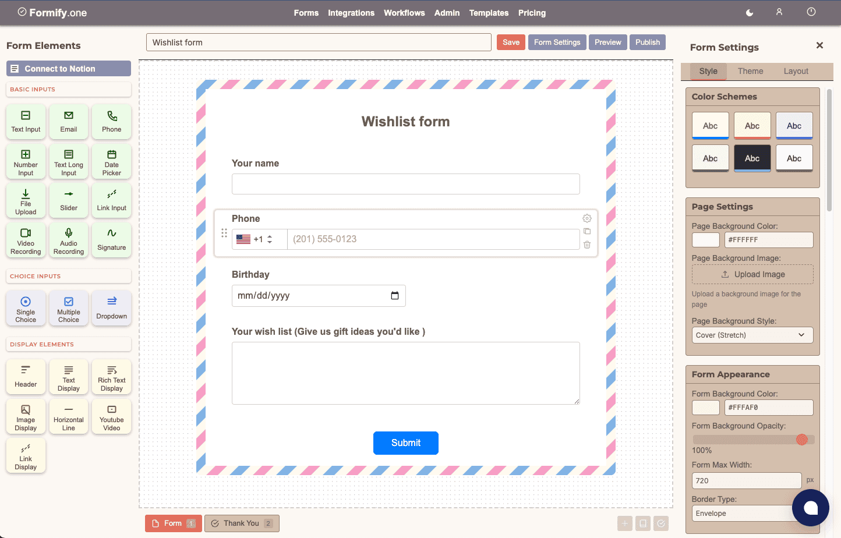Add a Signature element to the form
This screenshot has height=538, width=841.
click(x=111, y=240)
